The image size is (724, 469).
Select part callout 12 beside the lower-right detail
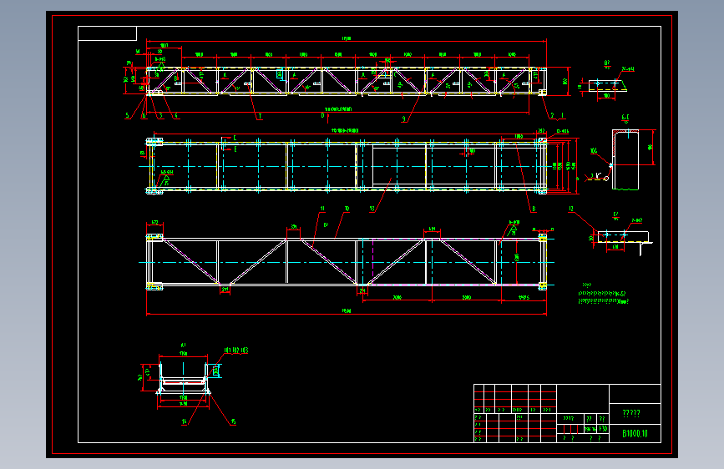pos(571,209)
